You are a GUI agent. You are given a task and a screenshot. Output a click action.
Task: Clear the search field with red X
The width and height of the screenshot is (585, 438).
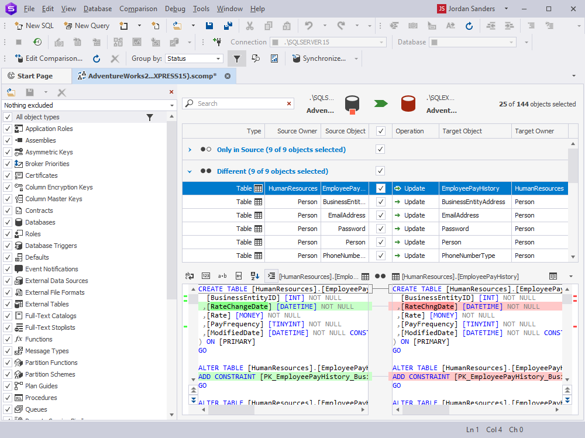click(289, 104)
